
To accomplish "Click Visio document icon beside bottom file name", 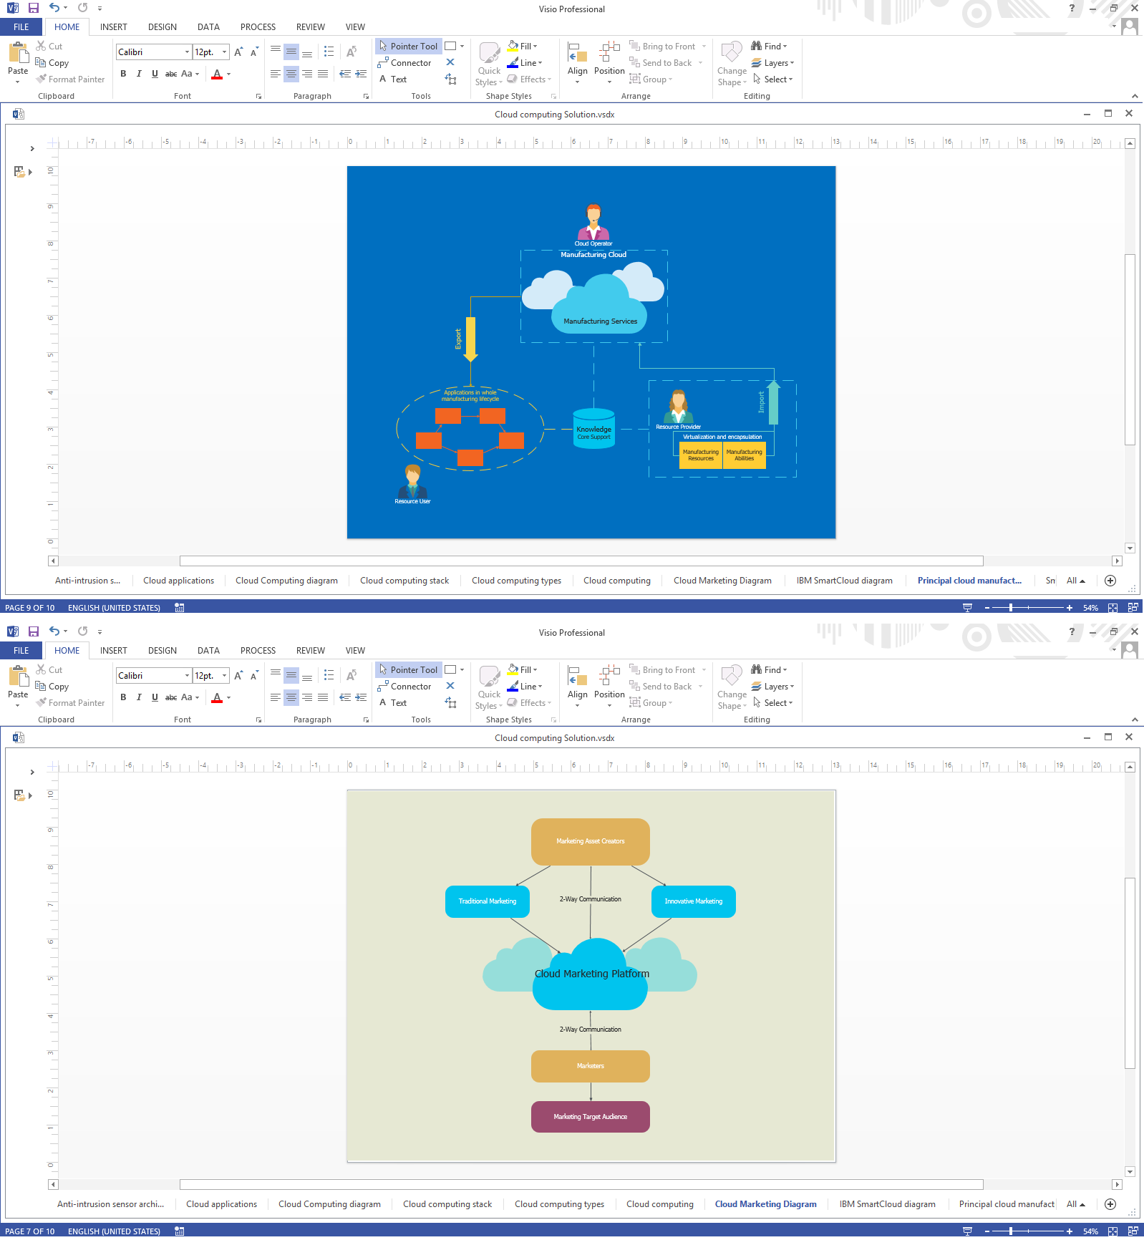I will pyautogui.click(x=19, y=737).
